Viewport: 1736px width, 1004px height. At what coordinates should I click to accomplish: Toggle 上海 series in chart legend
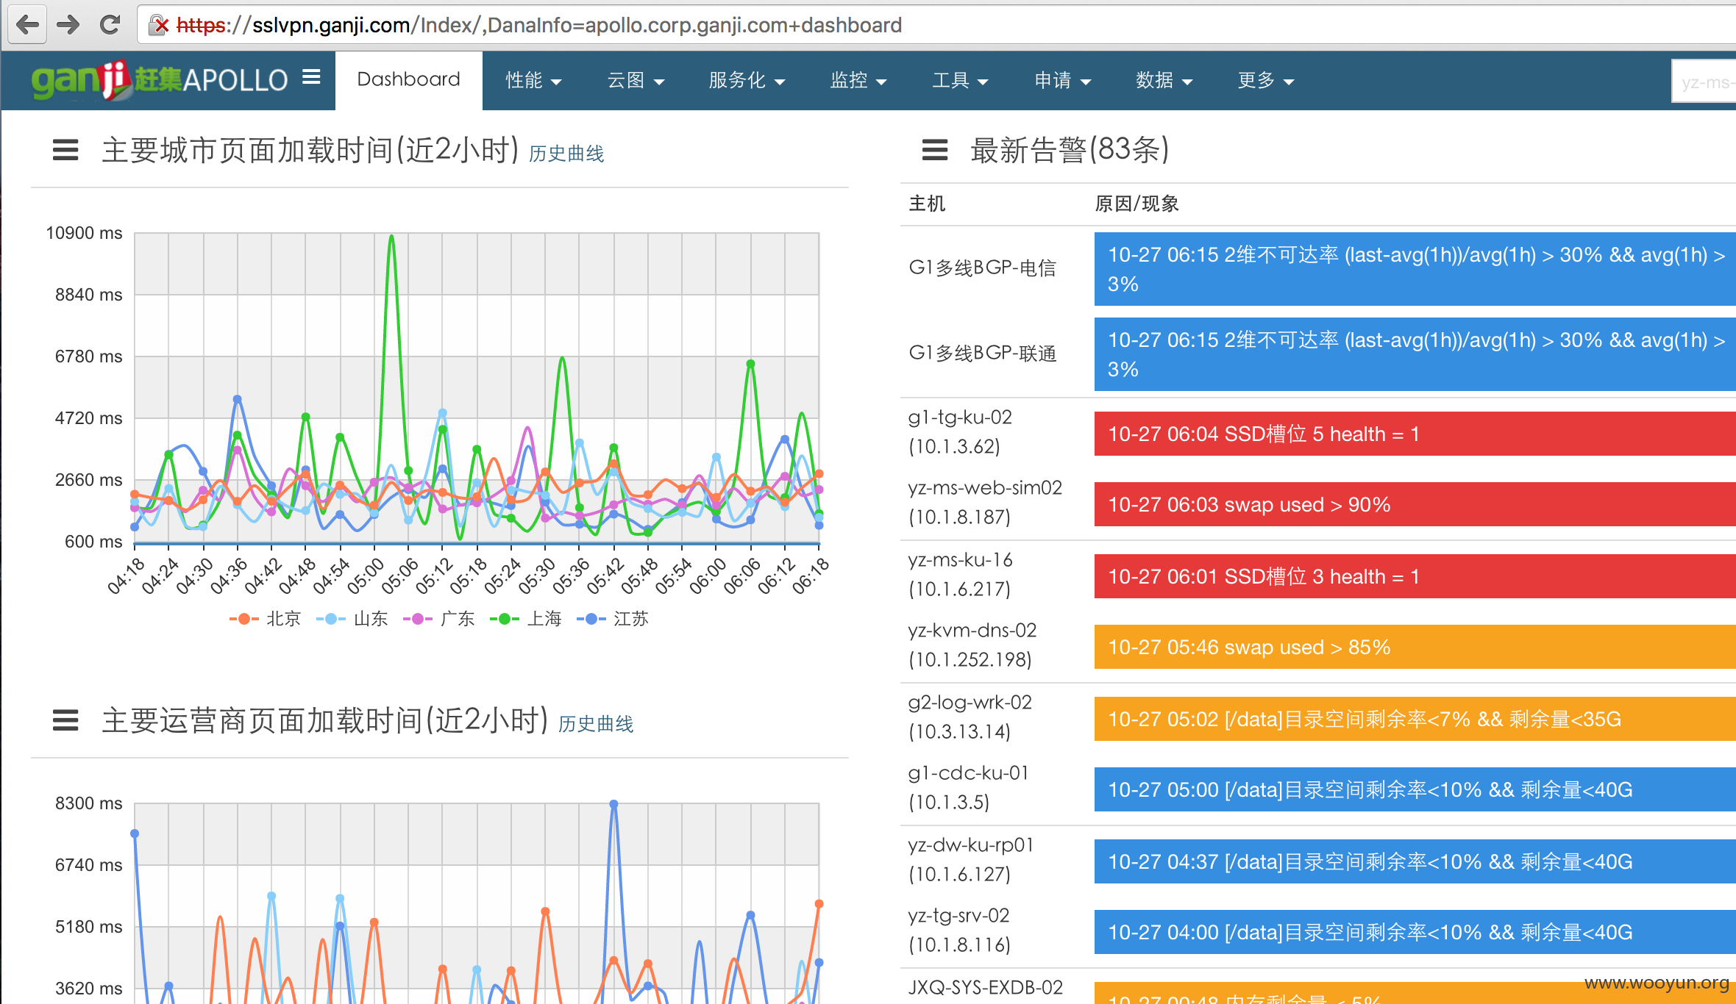[x=525, y=619]
